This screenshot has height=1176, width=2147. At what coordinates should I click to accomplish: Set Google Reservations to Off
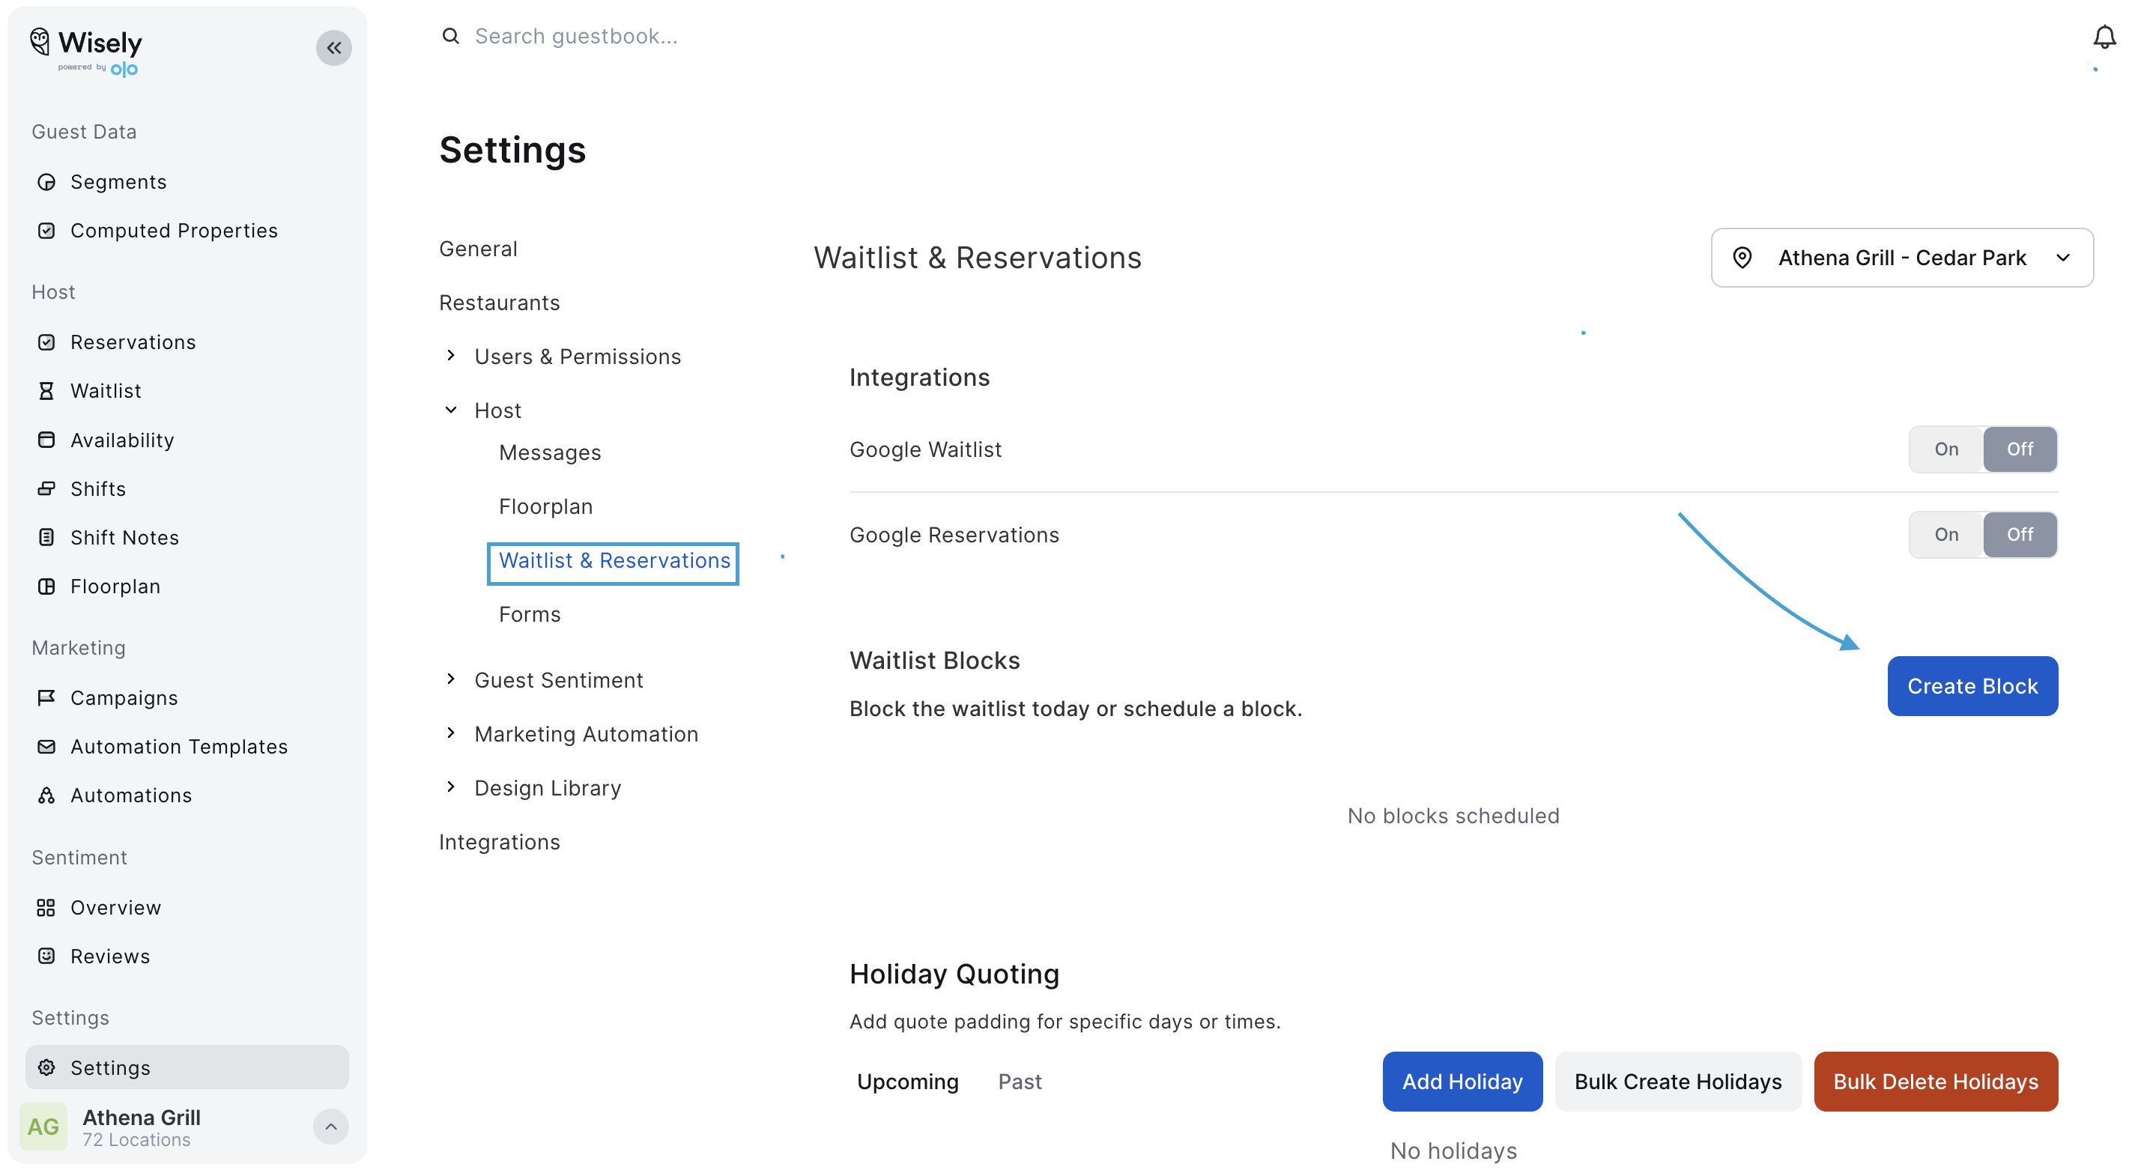pos(2020,534)
